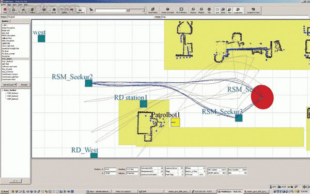Collapse the Rsry_Seekur tree node
This screenshot has height=194, width=310.
[x=3, y=90]
